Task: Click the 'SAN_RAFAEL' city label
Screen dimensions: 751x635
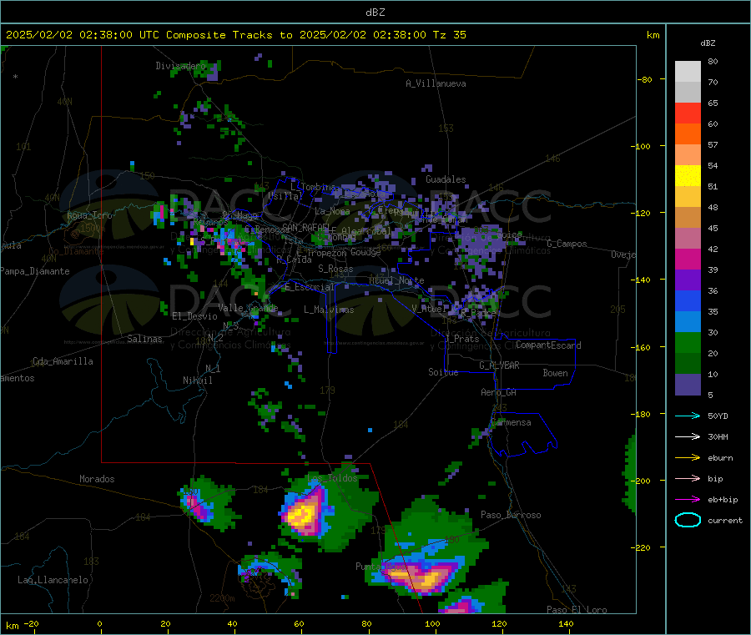Action: click(x=305, y=227)
